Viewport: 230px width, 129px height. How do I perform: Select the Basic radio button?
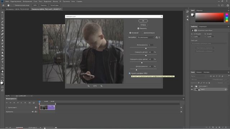pyautogui.click(x=130, y=33)
